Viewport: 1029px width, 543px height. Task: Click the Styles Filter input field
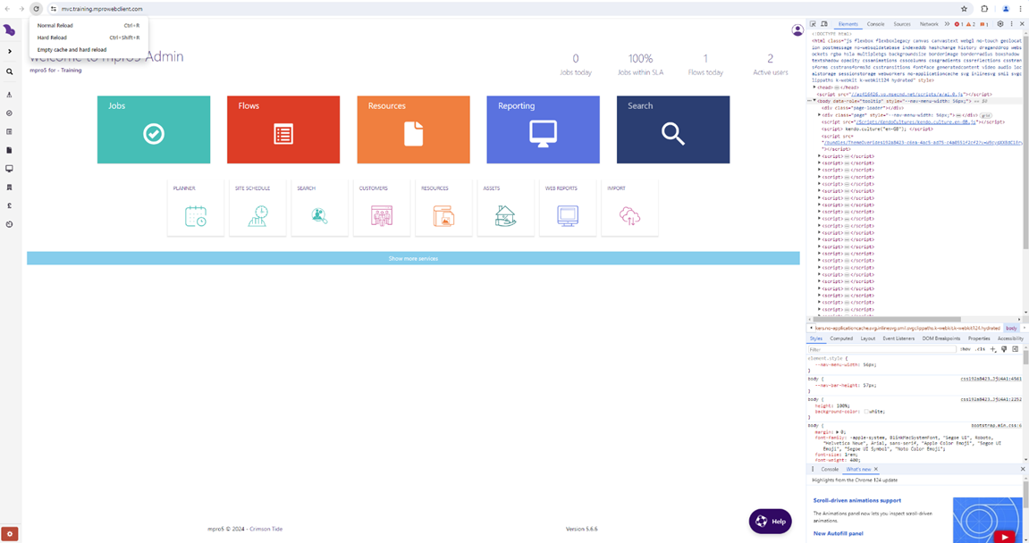(x=881, y=349)
